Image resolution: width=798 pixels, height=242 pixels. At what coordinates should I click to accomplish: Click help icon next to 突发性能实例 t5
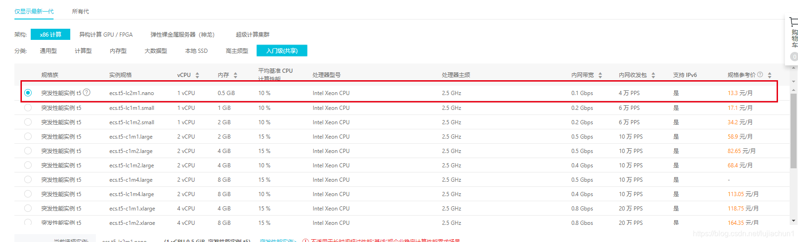pos(87,92)
